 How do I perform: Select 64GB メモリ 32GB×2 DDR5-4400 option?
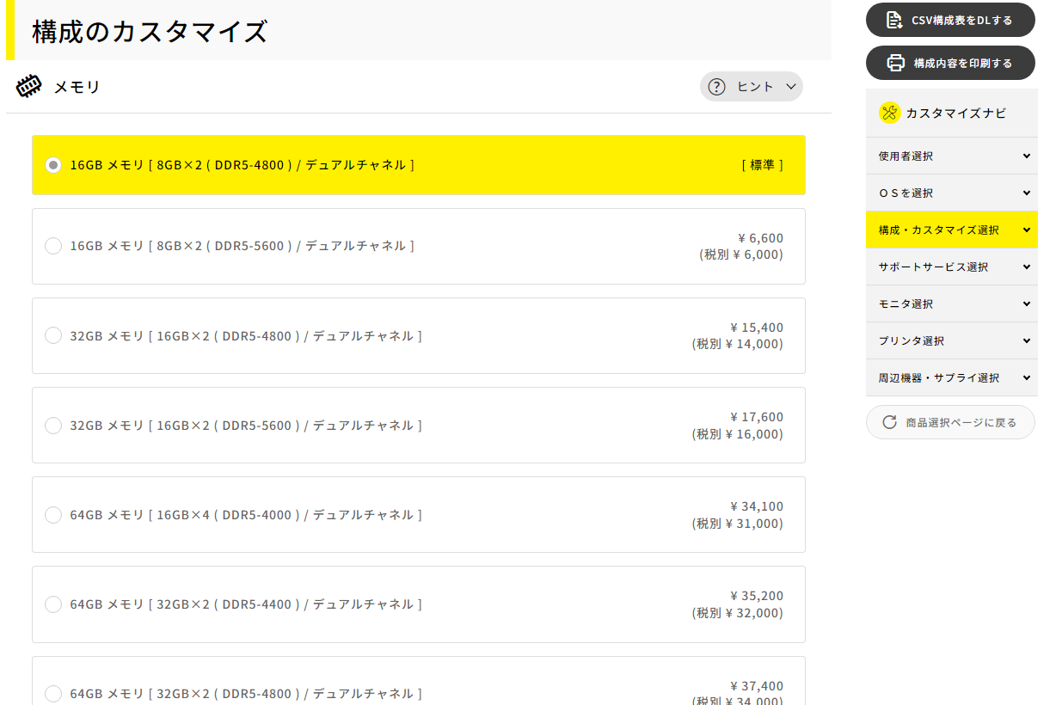(52, 604)
